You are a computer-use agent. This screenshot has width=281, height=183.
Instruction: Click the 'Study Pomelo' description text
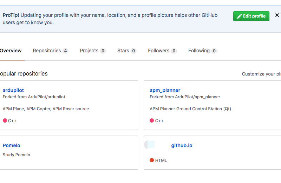(16, 155)
